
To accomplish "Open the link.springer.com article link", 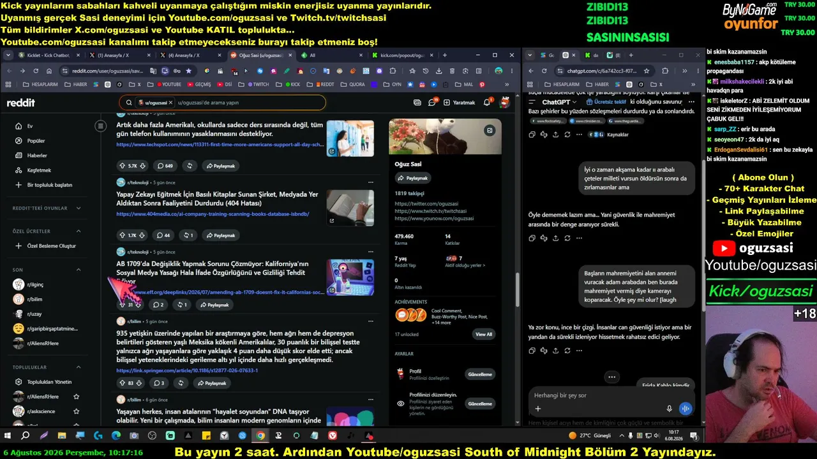I will [x=187, y=370].
